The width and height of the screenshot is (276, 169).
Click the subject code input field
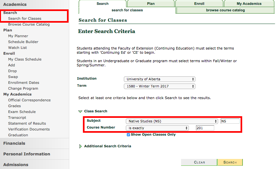(x=230, y=121)
